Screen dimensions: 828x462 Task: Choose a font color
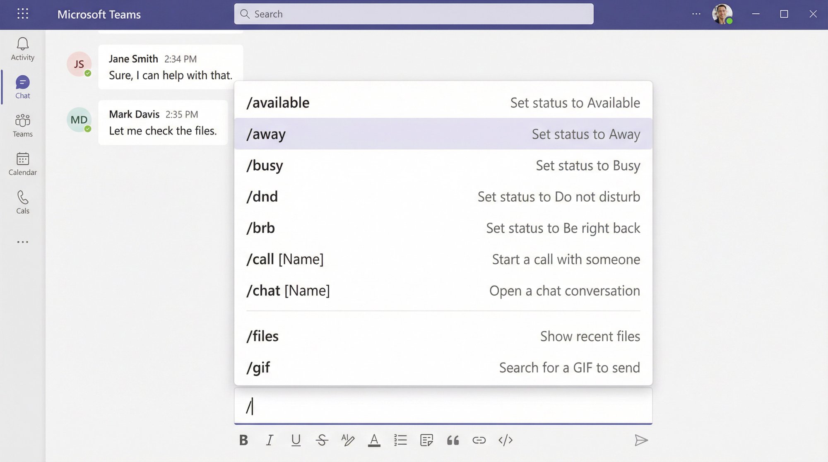374,440
